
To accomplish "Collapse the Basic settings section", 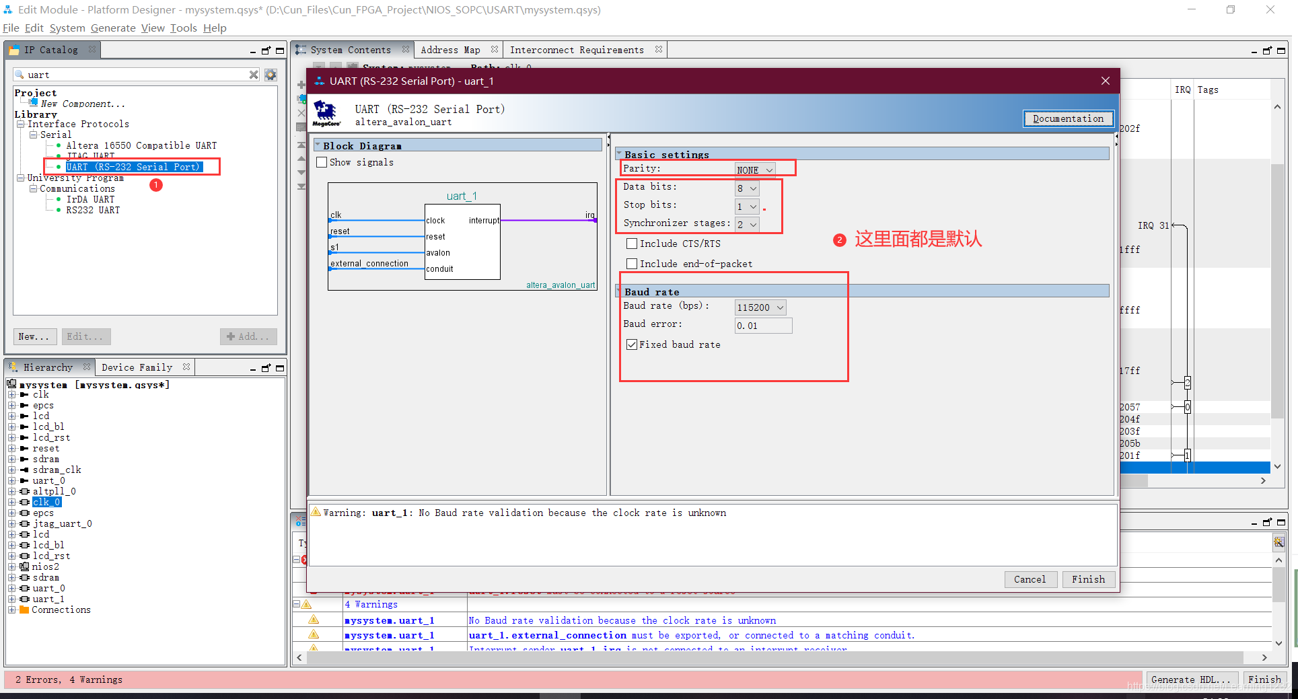I will [x=619, y=154].
